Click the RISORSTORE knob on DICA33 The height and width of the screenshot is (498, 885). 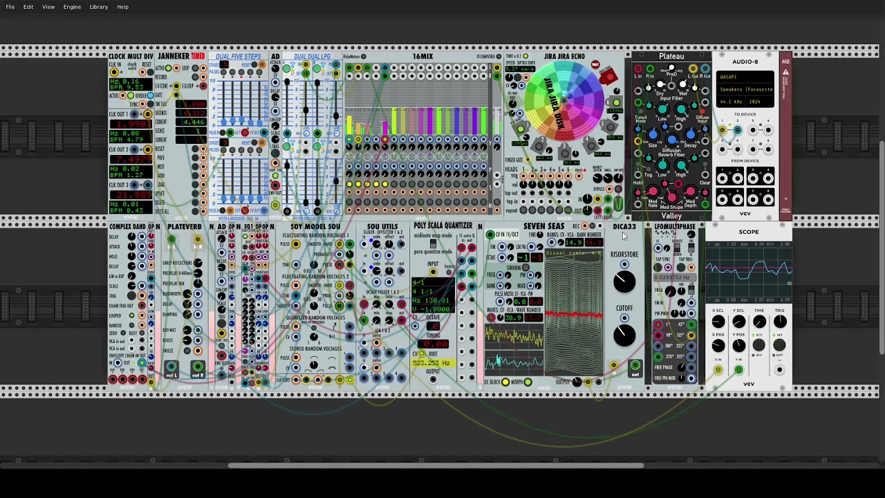click(624, 282)
